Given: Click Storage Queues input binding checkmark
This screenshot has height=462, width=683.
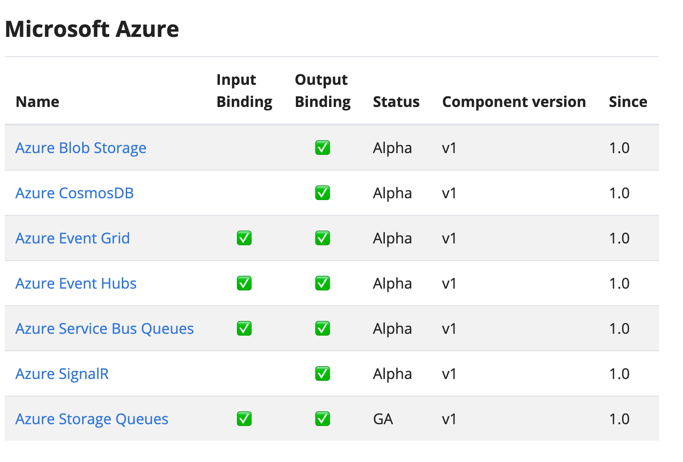Looking at the screenshot, I should (x=244, y=419).
